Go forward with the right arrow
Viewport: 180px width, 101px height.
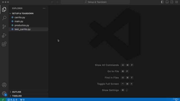click(x=57, y=2)
